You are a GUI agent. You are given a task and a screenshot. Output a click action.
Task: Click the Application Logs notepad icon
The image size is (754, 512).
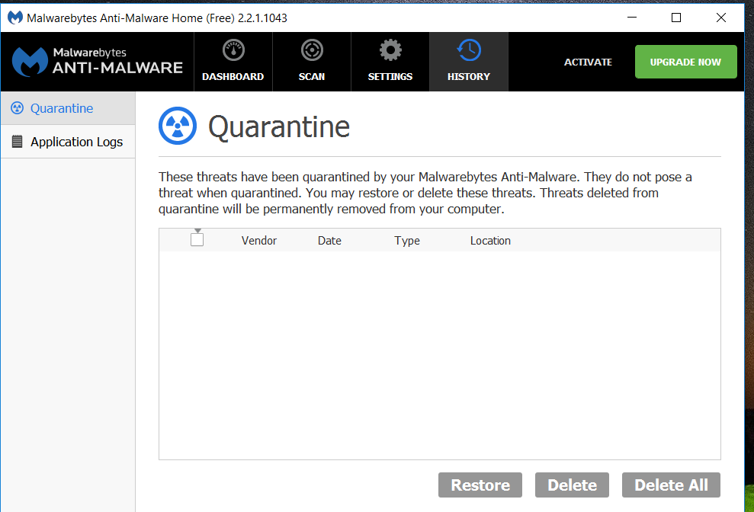tap(18, 142)
